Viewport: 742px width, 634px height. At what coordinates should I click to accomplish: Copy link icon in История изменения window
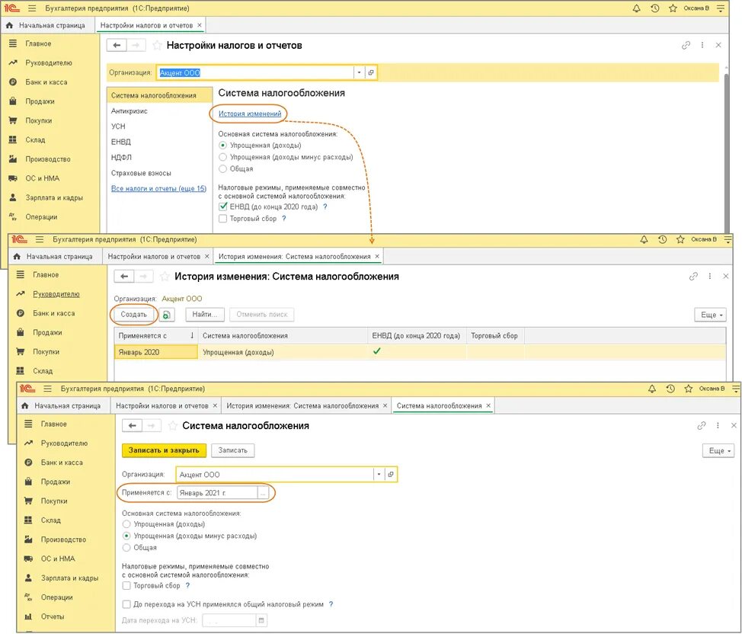(x=693, y=276)
